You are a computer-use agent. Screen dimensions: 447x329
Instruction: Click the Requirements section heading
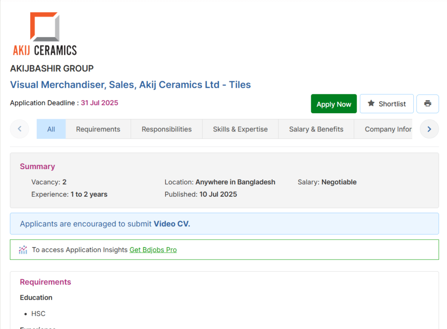(45, 282)
